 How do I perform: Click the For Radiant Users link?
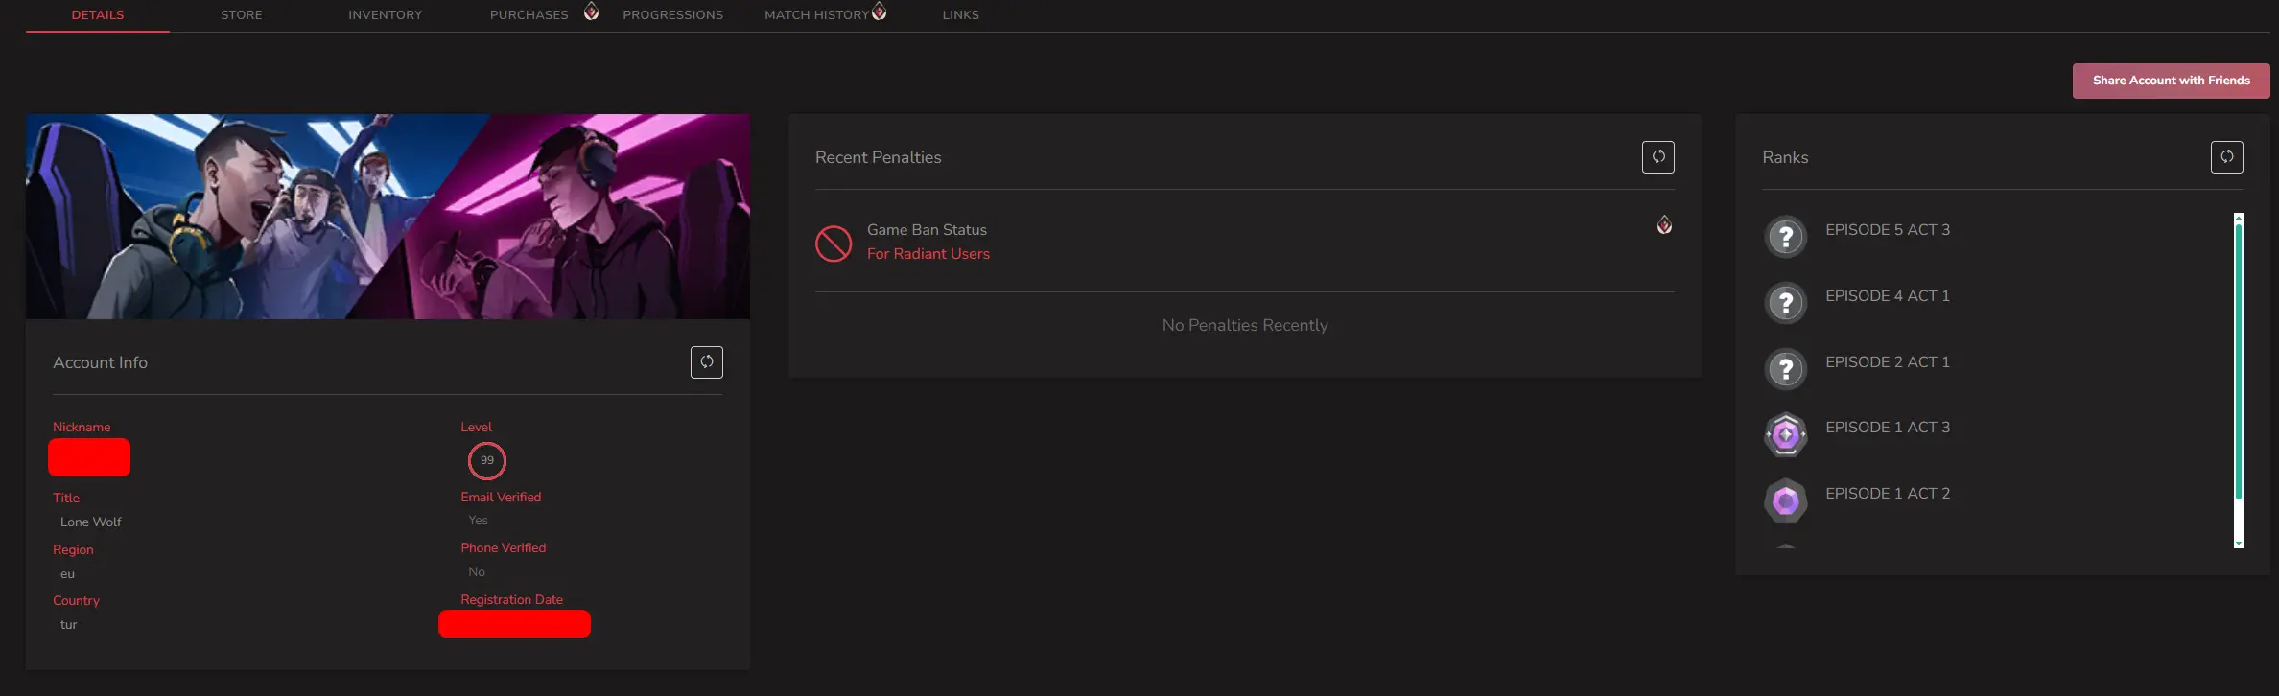[928, 254]
